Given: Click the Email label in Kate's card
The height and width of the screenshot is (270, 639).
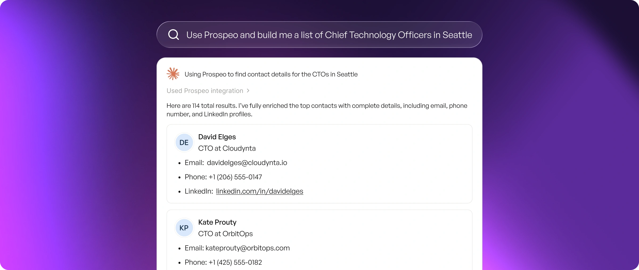Looking at the screenshot, I should tap(194, 248).
